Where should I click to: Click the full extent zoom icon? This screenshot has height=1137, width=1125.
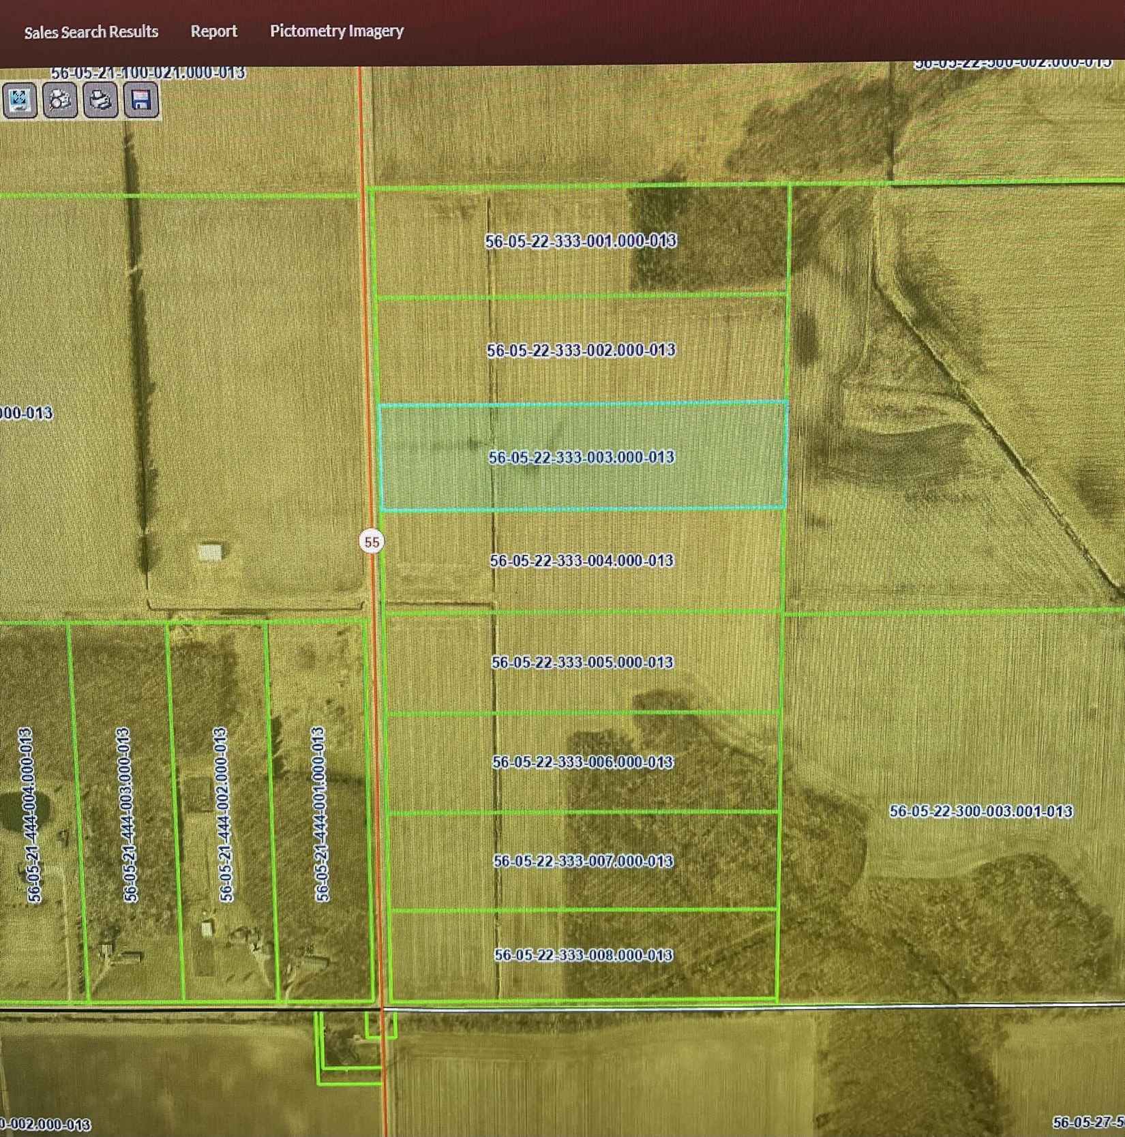19,100
